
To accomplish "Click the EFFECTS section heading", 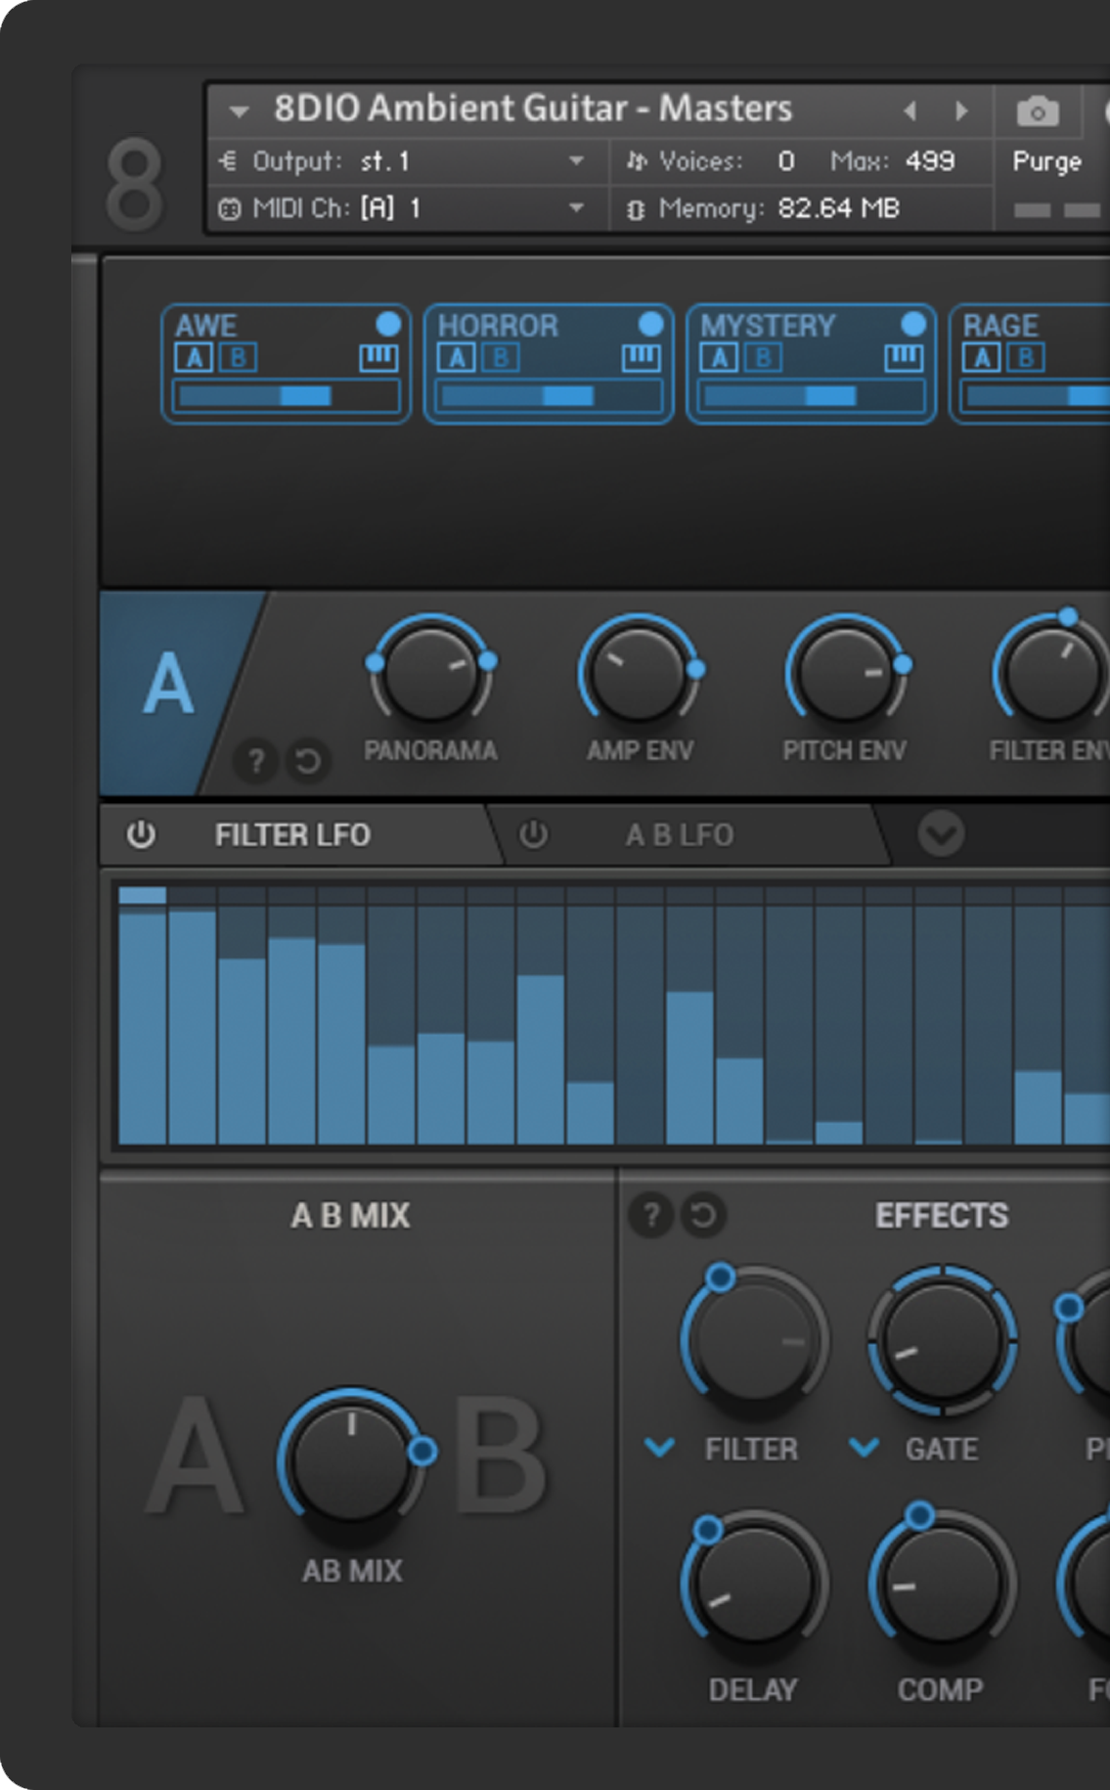I will click(942, 1216).
